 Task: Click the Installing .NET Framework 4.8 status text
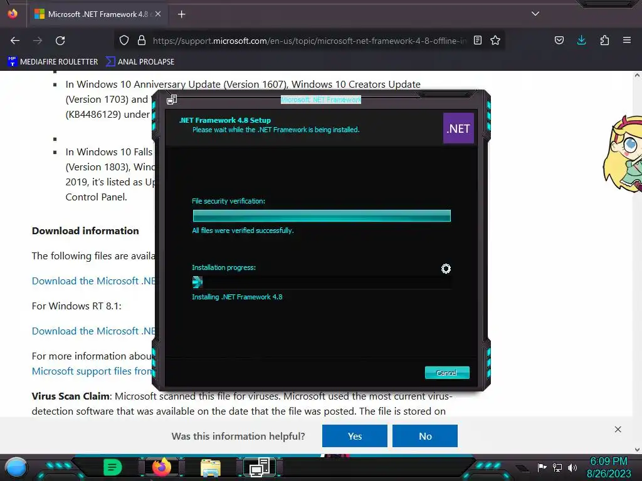click(x=237, y=297)
